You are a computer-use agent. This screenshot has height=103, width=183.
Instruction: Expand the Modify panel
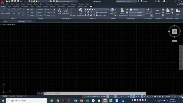(41, 18)
